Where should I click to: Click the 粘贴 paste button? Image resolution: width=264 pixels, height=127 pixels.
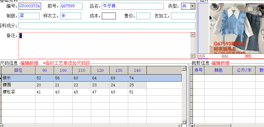(225, 56)
